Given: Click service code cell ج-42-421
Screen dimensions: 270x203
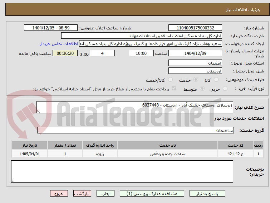Looking at the screenshot, I should 235,154.
